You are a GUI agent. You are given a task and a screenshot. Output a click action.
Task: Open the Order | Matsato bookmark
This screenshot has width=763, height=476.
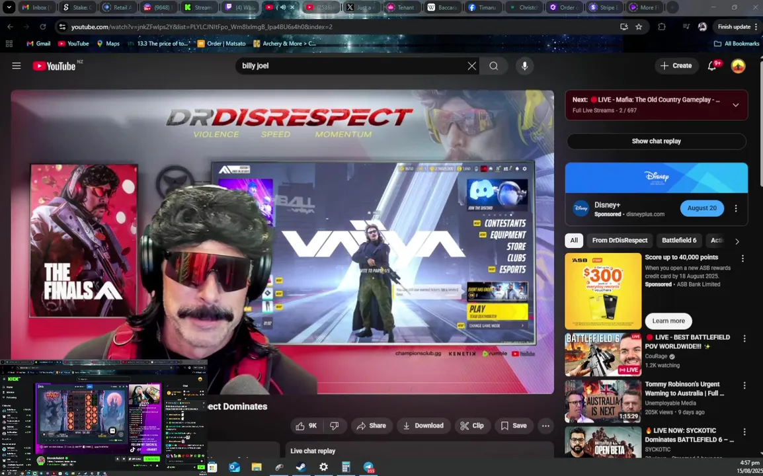[x=221, y=44]
